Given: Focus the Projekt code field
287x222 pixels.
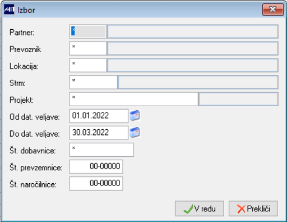Looking at the screenshot, I should point(133,99).
